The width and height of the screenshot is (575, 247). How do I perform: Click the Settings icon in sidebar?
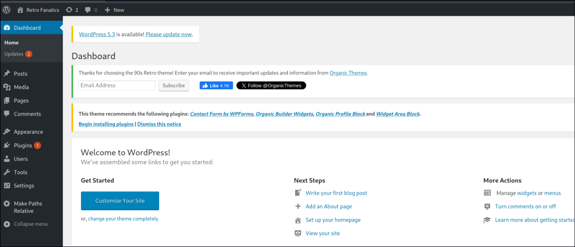pyautogui.click(x=7, y=186)
